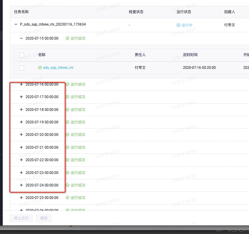Click success icon of 2020-07-16 row
Screen dimensions: 249x234
[67, 84]
